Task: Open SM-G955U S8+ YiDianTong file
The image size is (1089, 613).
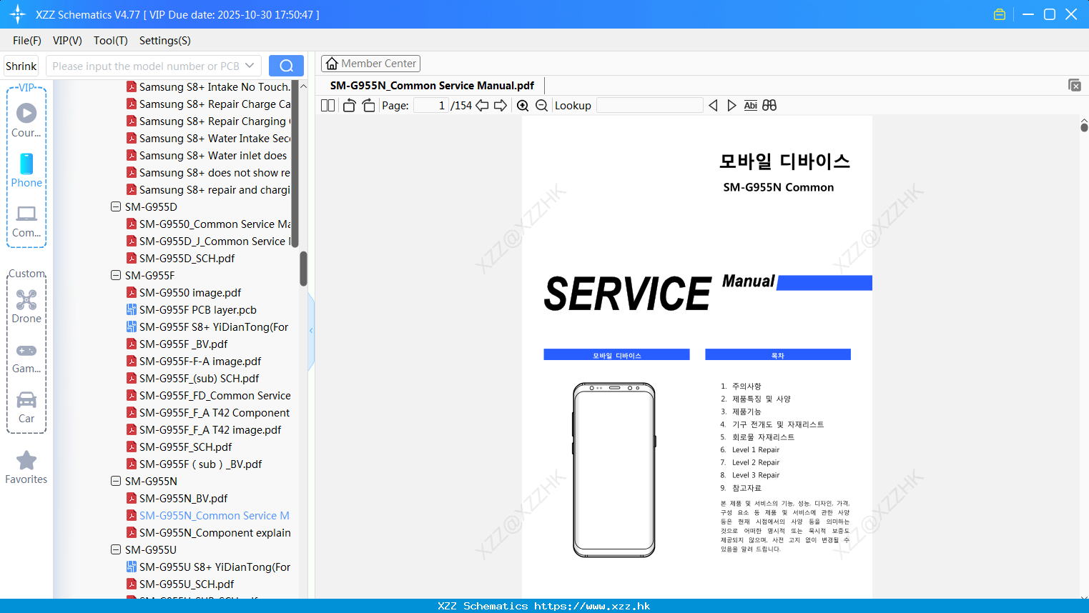Action: (x=215, y=567)
